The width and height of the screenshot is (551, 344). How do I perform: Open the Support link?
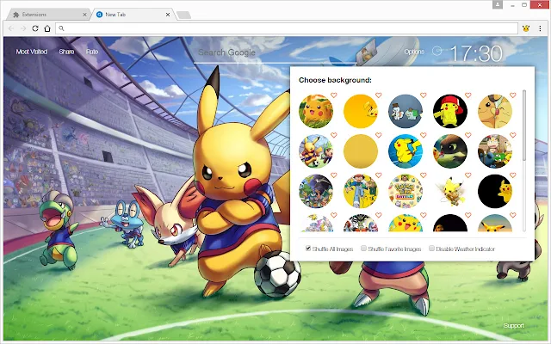point(513,325)
